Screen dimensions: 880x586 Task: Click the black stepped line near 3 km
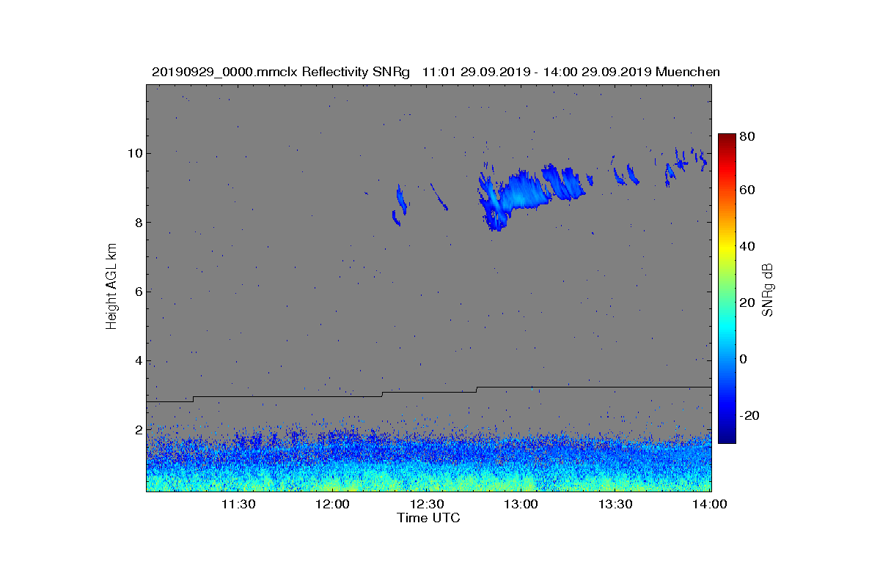[x=429, y=393]
